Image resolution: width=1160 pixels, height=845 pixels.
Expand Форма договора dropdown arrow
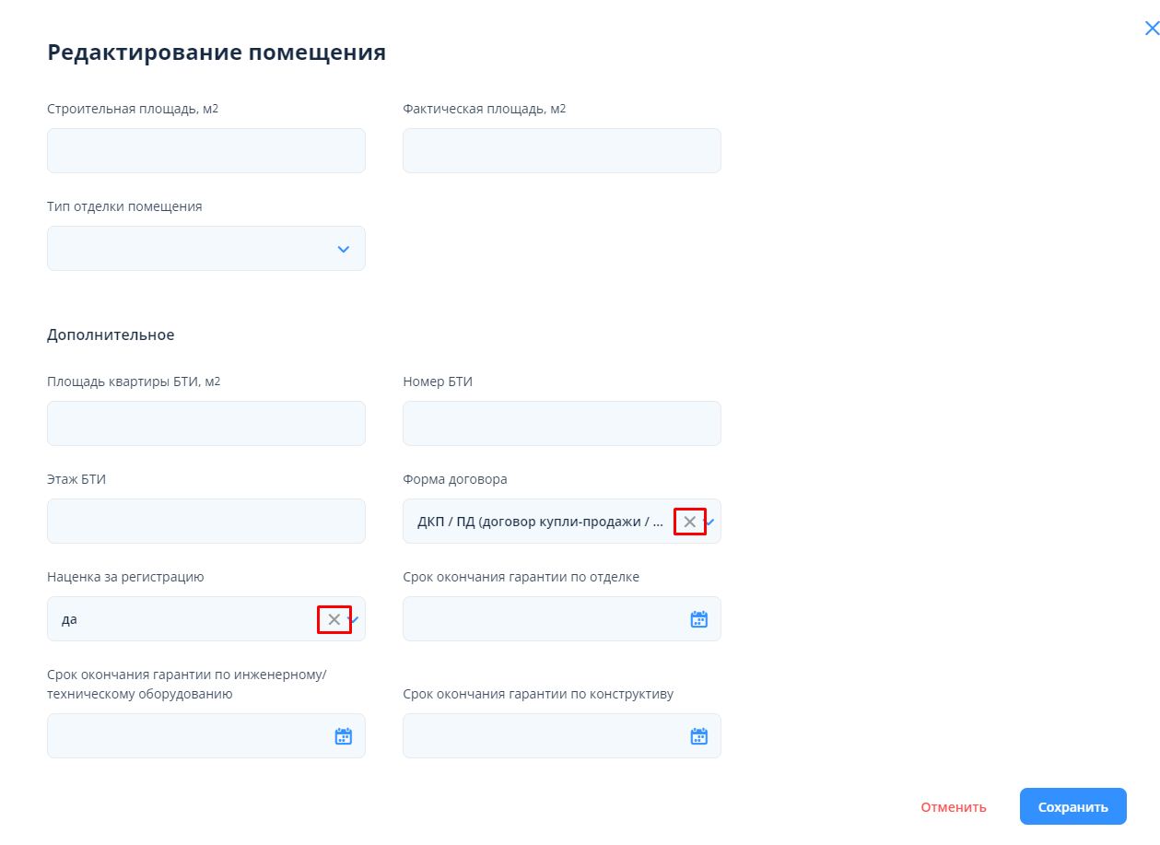pos(710,522)
